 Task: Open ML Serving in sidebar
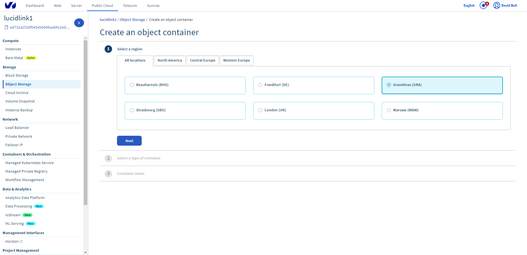coord(15,224)
